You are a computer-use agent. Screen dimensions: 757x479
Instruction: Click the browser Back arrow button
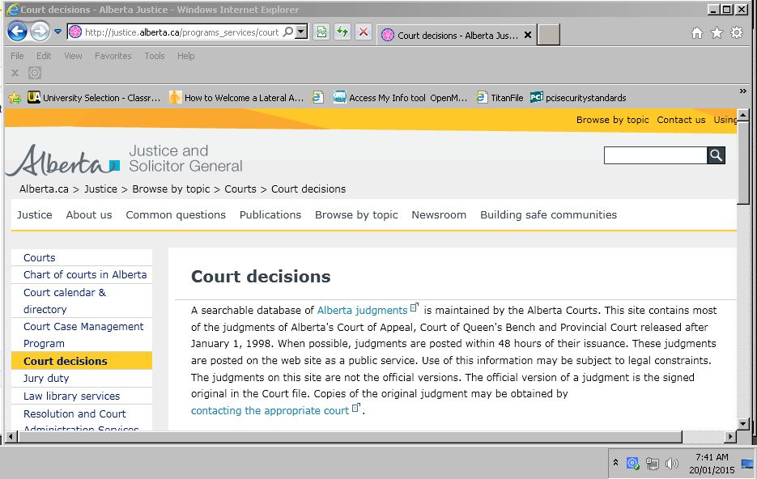[17, 32]
